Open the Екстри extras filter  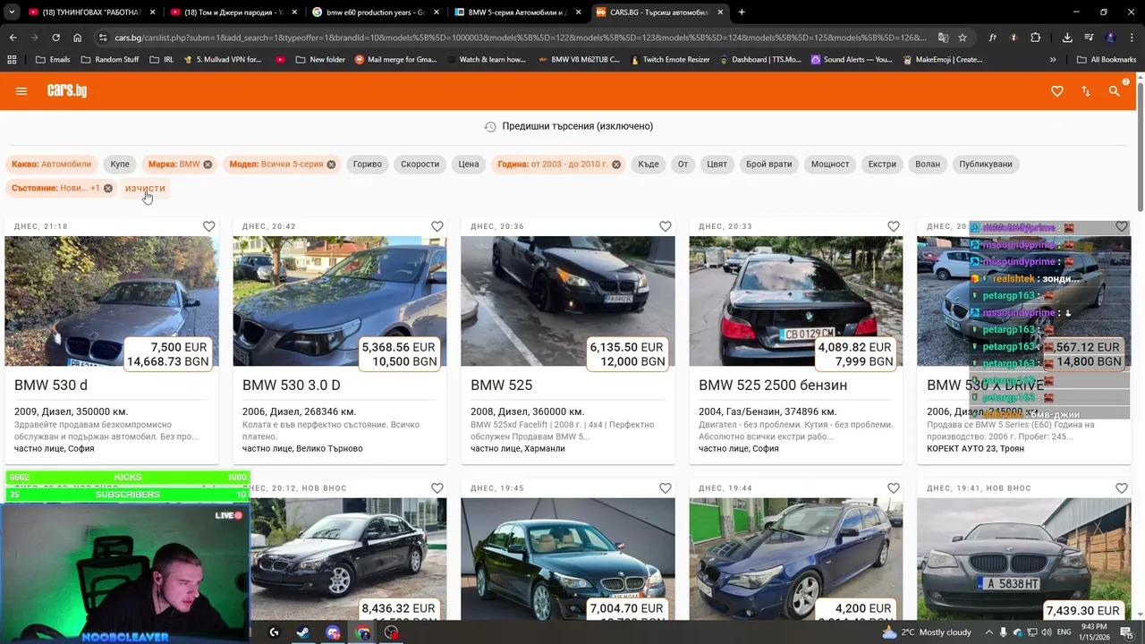point(882,165)
